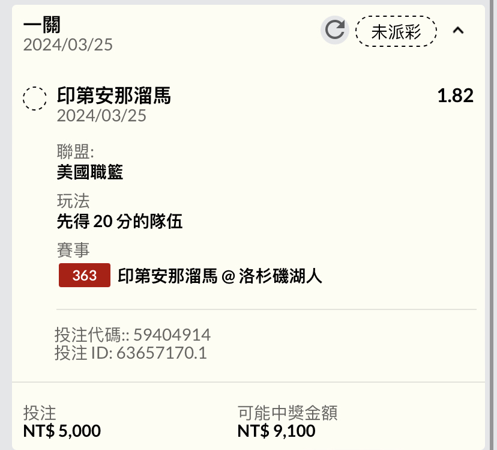Click the league name 美國職籃
Viewport: 497px width, 450px height.
coord(90,172)
